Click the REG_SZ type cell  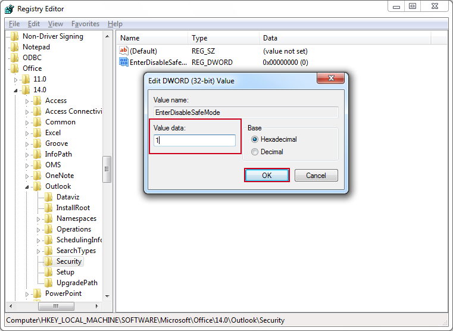tap(204, 51)
